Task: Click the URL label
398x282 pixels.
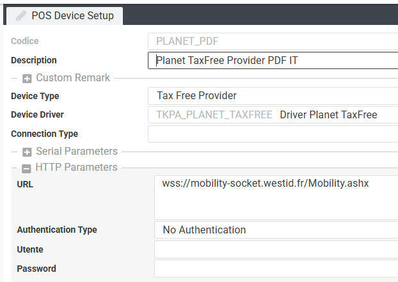Action: coord(25,184)
